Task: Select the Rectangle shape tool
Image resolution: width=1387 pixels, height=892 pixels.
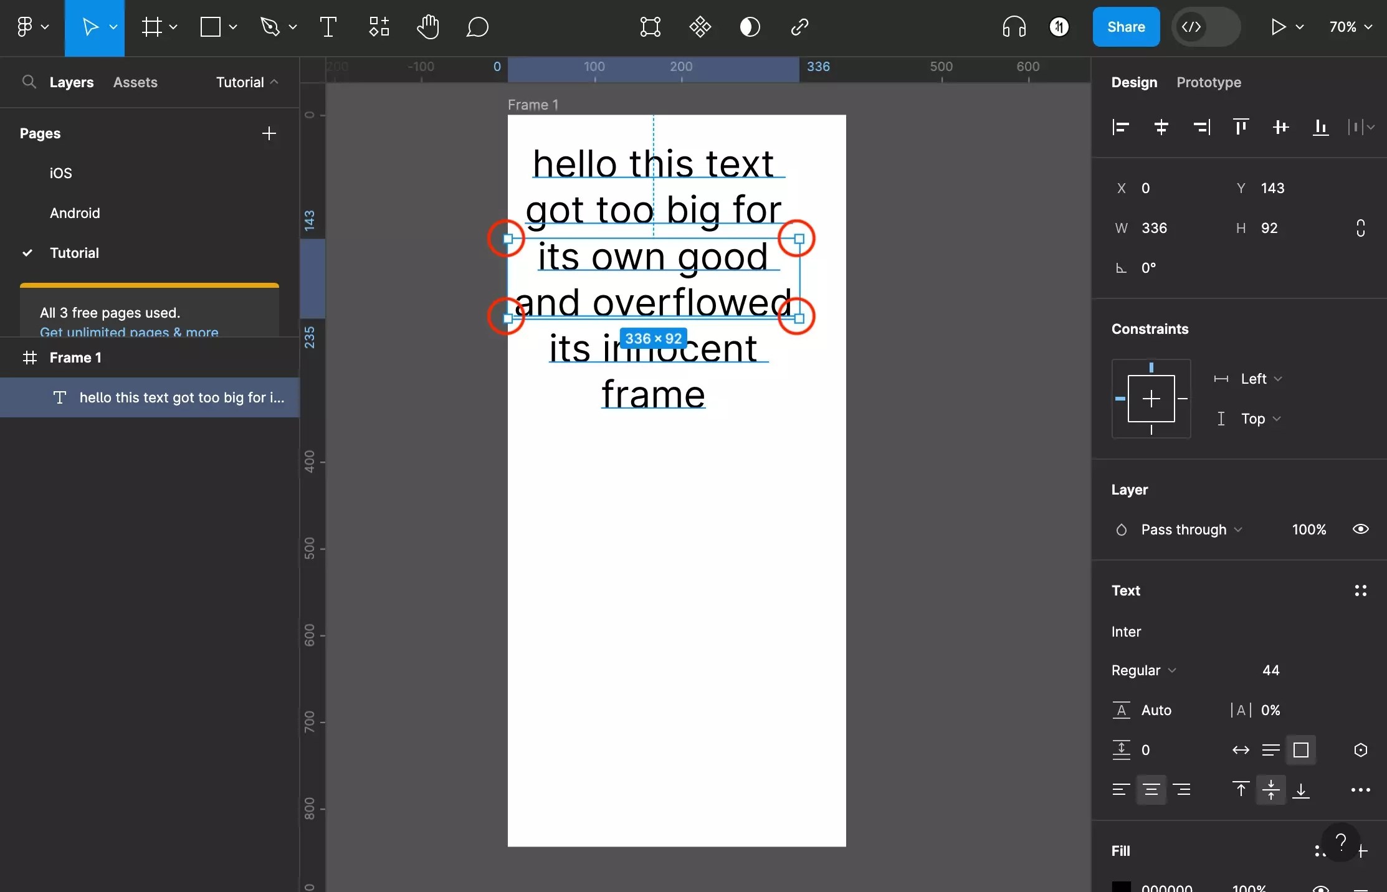Action: click(211, 27)
